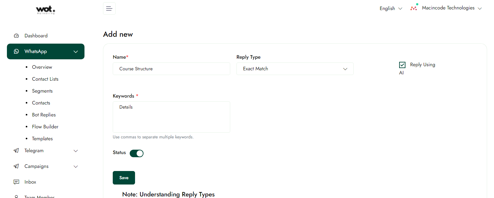Expand the Campaigns submenu arrow

(76, 167)
